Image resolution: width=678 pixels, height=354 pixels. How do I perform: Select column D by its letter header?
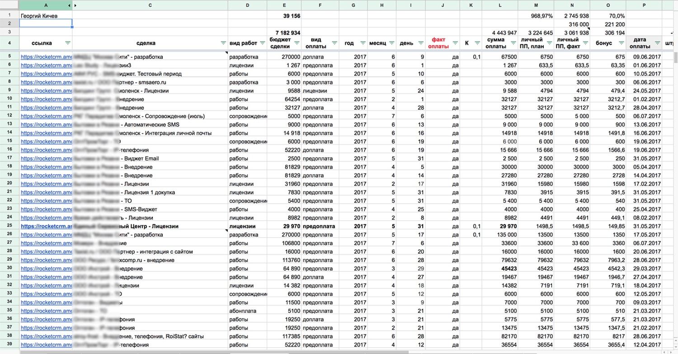pos(247,5)
